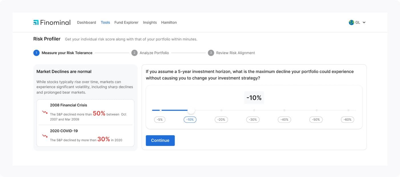
Task: Select the -20% option pill
Action: pyautogui.click(x=221, y=120)
